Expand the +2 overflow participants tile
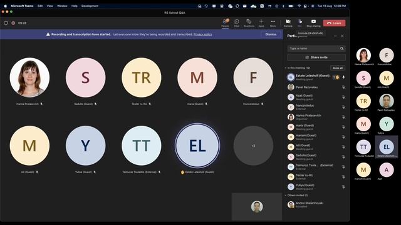 pyautogui.click(x=253, y=146)
